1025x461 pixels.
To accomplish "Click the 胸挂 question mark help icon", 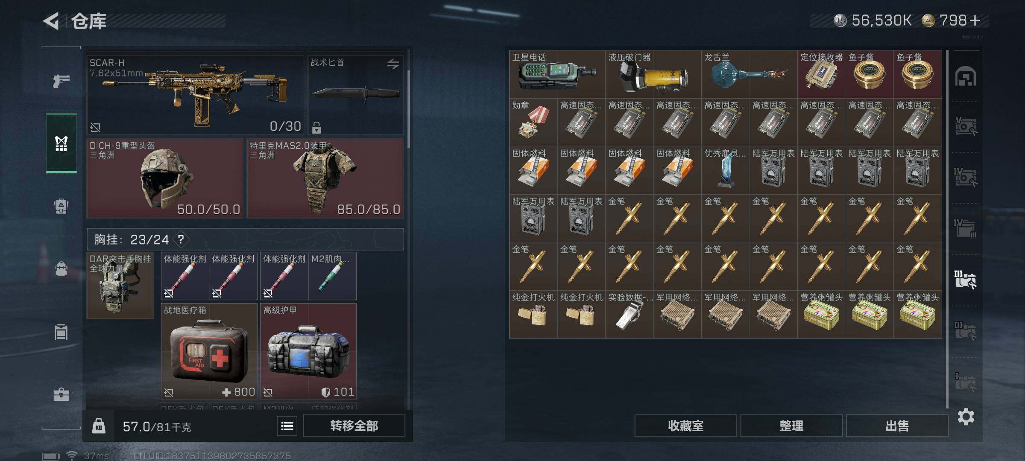I will coord(181,239).
